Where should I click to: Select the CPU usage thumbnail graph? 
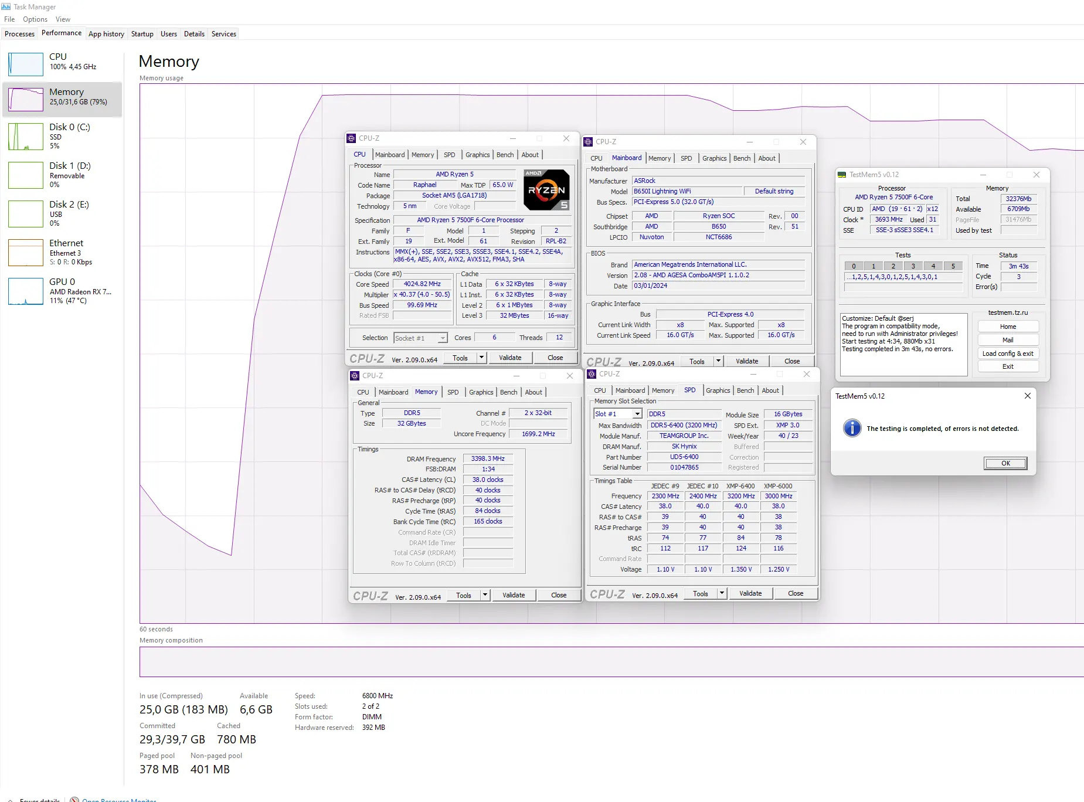click(26, 64)
